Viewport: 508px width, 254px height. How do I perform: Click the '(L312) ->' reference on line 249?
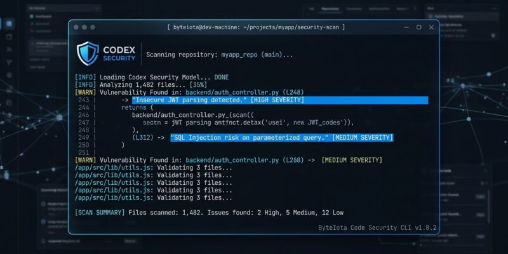[x=149, y=138]
